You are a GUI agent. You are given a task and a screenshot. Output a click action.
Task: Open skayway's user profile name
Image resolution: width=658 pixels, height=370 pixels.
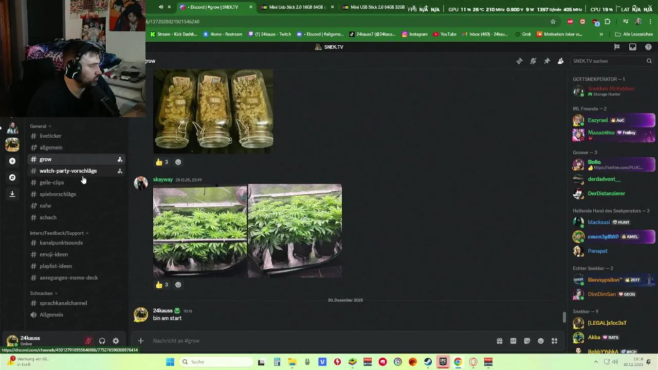pyautogui.click(x=163, y=180)
